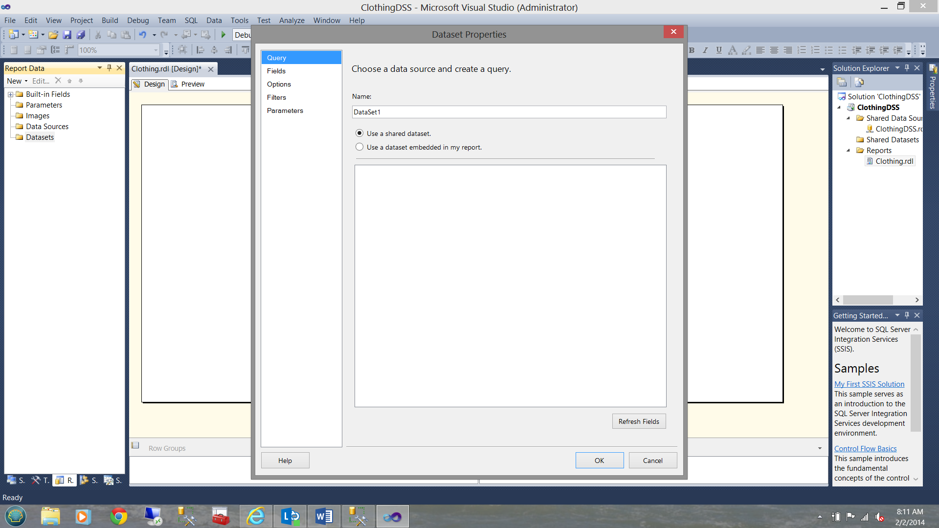This screenshot has width=939, height=528.
Task: Click the Save floppy disk icon
Action: pos(67,35)
